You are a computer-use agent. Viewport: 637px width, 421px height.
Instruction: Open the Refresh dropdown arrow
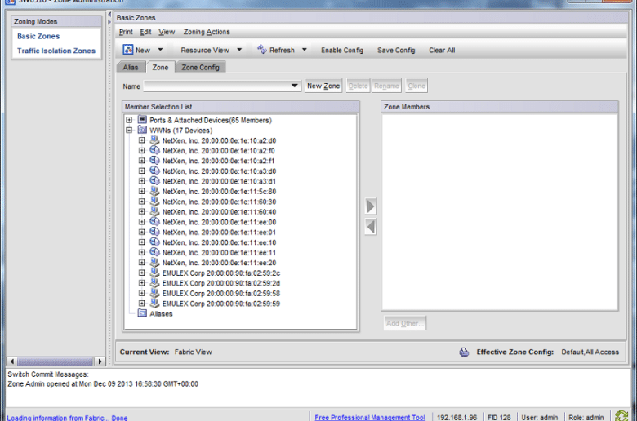pos(305,50)
